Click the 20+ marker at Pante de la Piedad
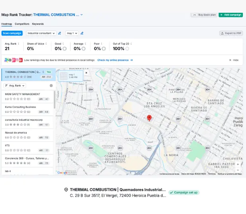This screenshot has width=246, height=214. pyautogui.click(x=178, y=90)
